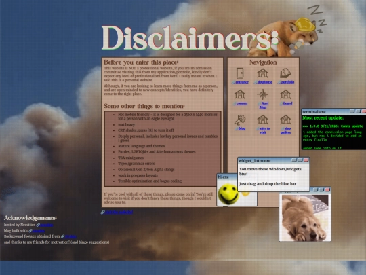Minimize the dog photo window
The width and height of the screenshot is (366, 275).
316,189
